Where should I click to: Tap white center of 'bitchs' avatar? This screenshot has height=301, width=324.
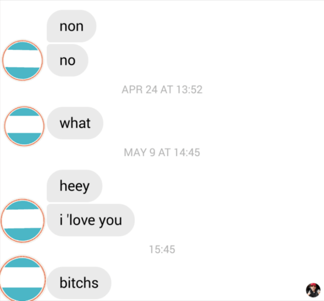tap(22, 277)
